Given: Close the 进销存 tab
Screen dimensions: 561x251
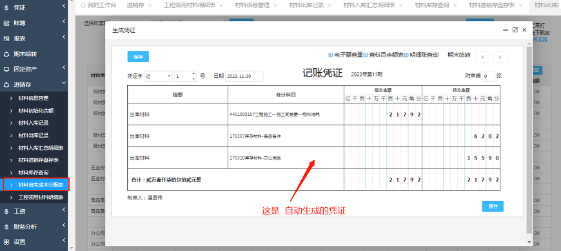Looking at the screenshot, I should (x=150, y=6).
